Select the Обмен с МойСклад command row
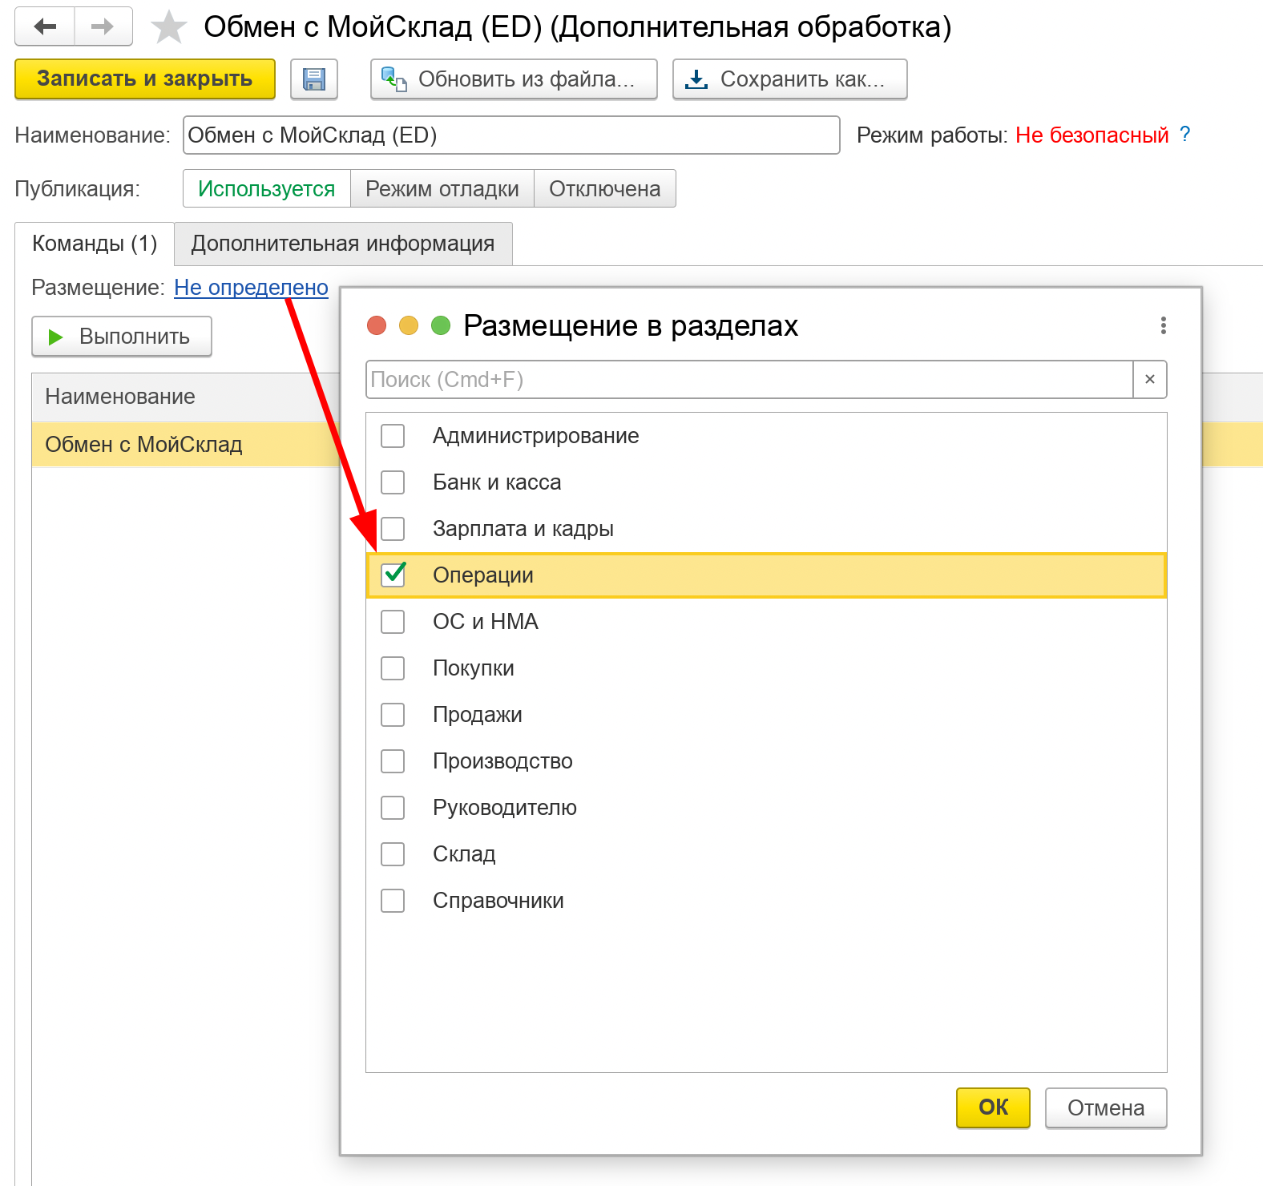 tap(186, 445)
